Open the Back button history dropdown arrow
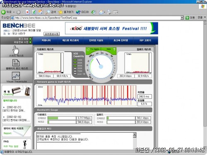 pos(14,12)
